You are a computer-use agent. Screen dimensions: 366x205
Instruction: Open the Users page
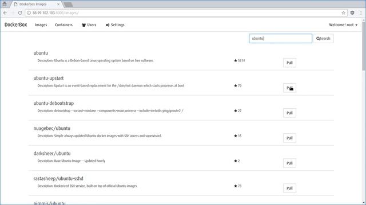point(89,25)
